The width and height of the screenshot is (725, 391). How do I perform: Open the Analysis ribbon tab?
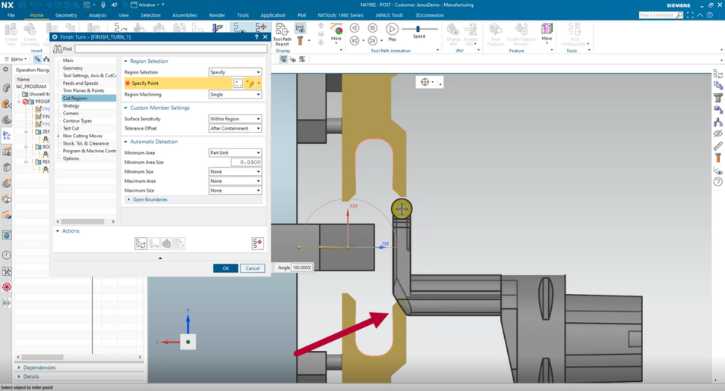pos(98,15)
